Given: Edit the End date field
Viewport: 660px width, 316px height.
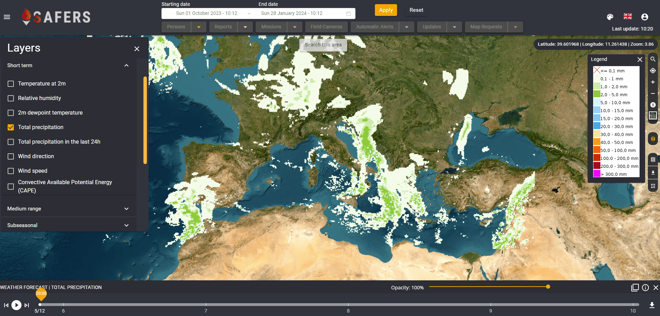Looking at the screenshot, I should (x=292, y=13).
